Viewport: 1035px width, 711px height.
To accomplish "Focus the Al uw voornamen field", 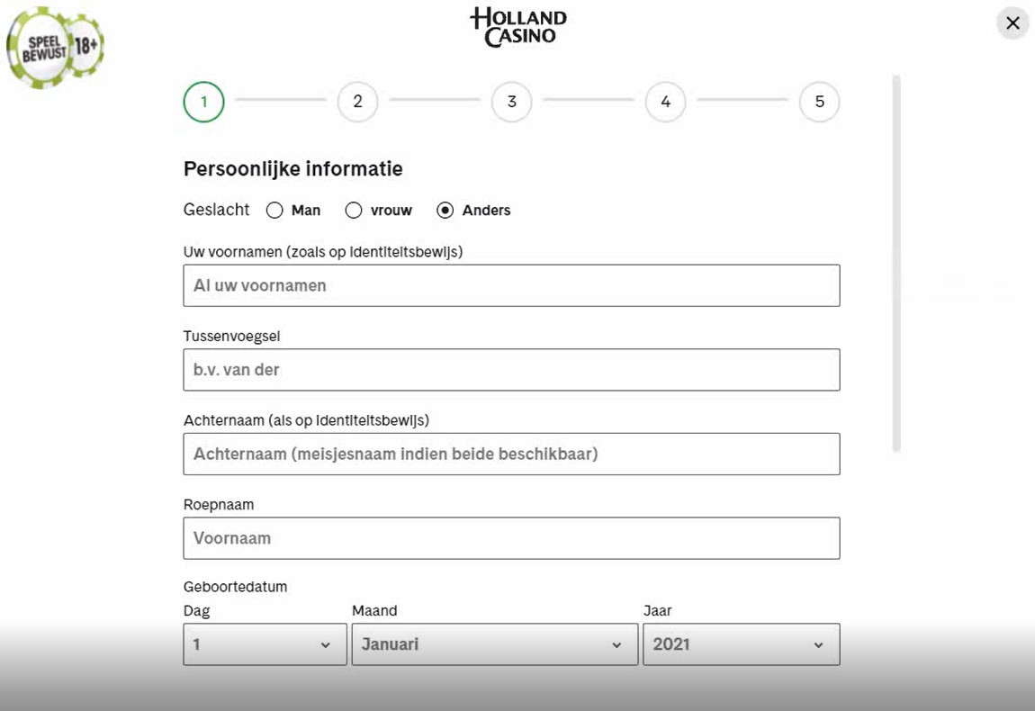I will [x=511, y=285].
